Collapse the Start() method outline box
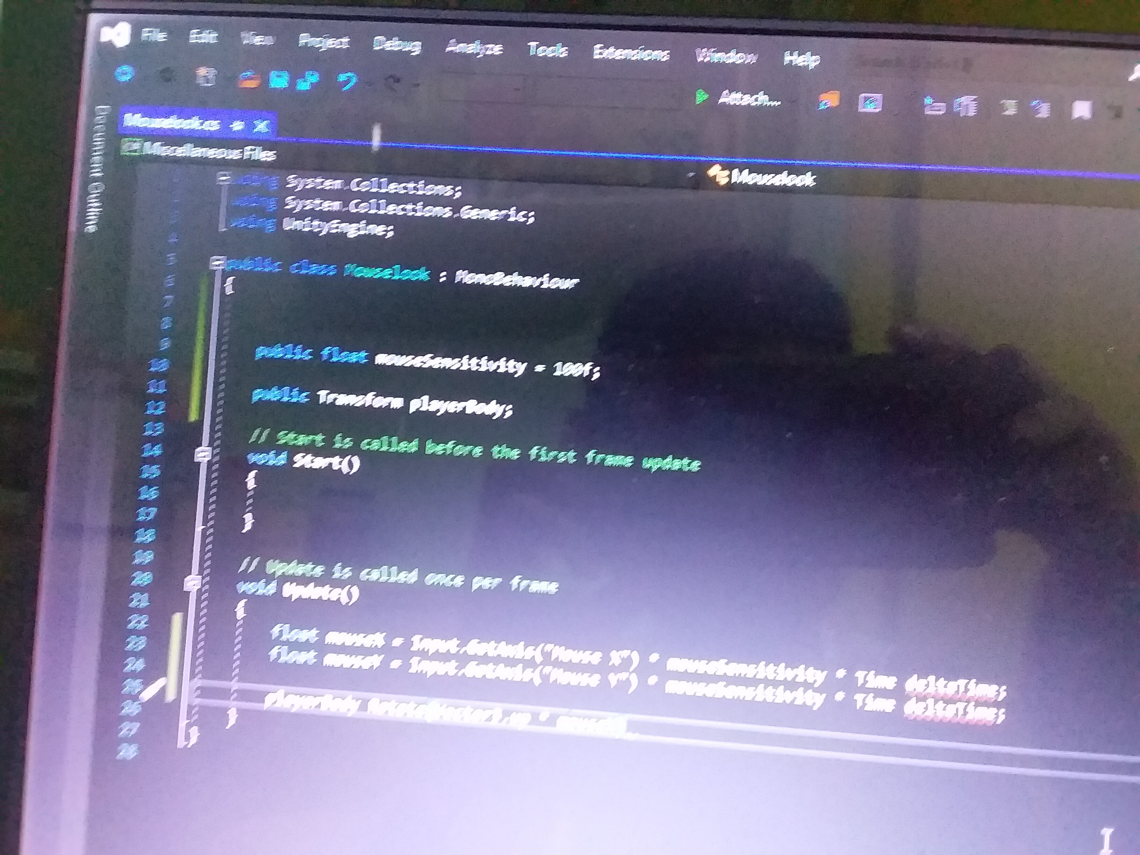The height and width of the screenshot is (855, 1140). [x=203, y=454]
